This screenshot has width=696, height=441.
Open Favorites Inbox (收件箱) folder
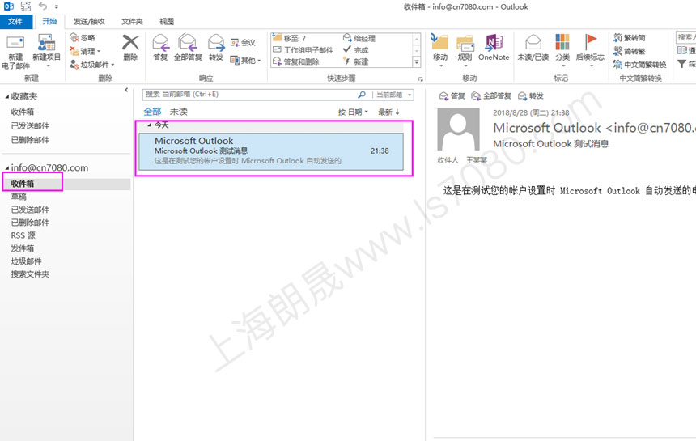(22, 112)
